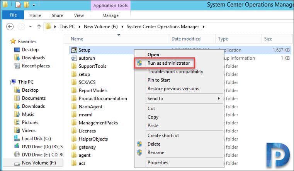This screenshot has height=171, width=294.
Task: Select the ReportModels folder icon
Action: point(74,91)
